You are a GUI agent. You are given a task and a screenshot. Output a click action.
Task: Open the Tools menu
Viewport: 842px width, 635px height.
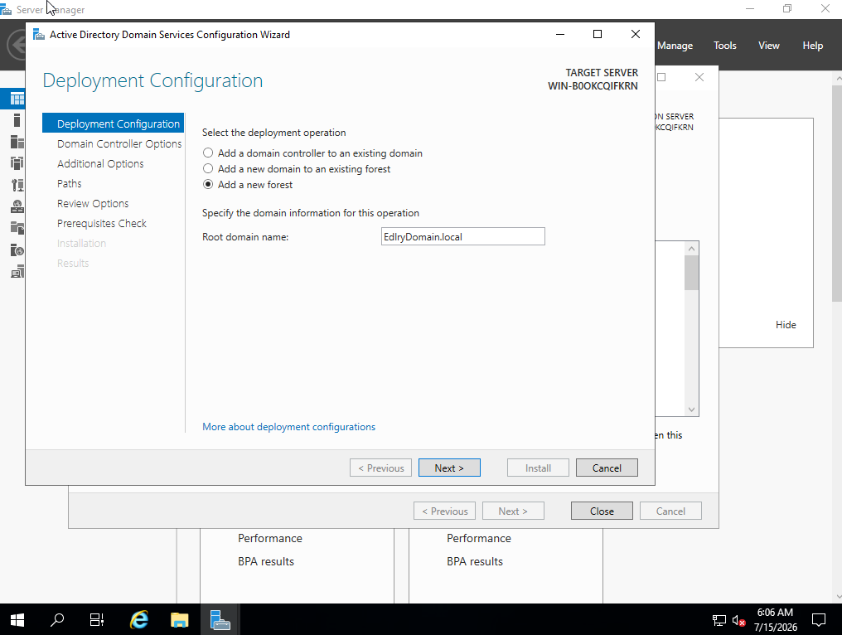(724, 46)
